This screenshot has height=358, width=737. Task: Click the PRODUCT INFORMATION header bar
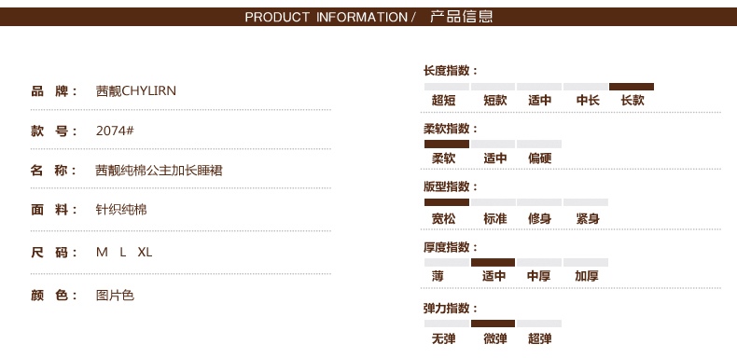pyautogui.click(x=368, y=17)
